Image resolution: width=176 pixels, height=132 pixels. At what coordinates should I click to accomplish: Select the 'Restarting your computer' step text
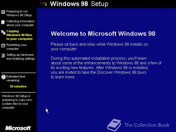coord(16,47)
